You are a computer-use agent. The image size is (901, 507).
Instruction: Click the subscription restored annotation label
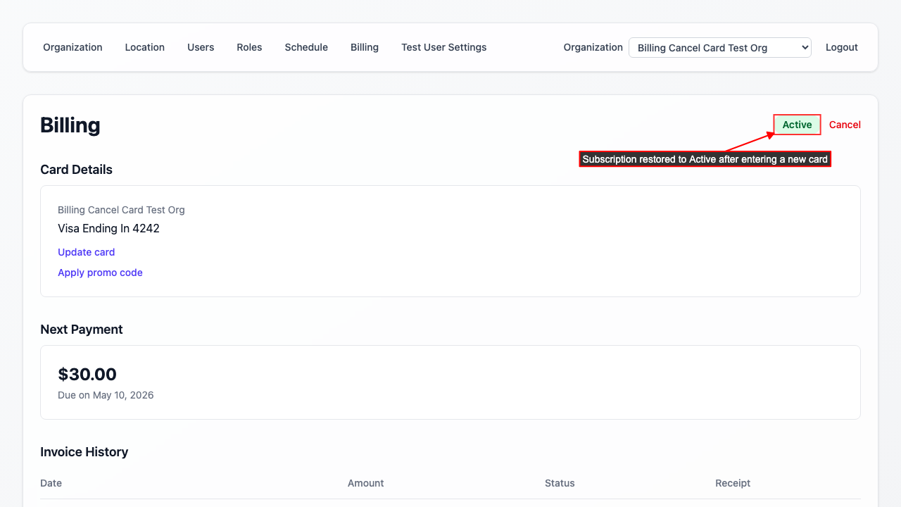(705, 159)
